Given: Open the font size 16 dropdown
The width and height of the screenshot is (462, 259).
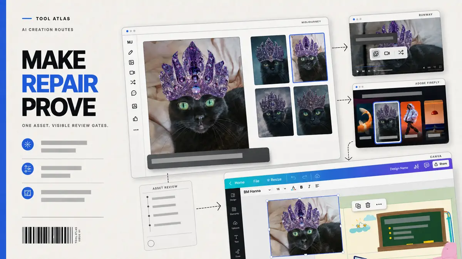Looking at the screenshot, I should pyautogui.click(x=281, y=189).
